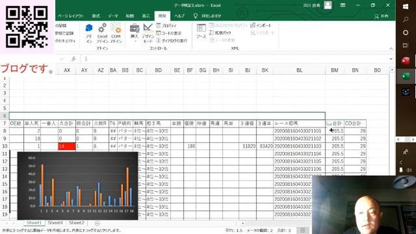Select the 開発 developer tab

coord(162,16)
